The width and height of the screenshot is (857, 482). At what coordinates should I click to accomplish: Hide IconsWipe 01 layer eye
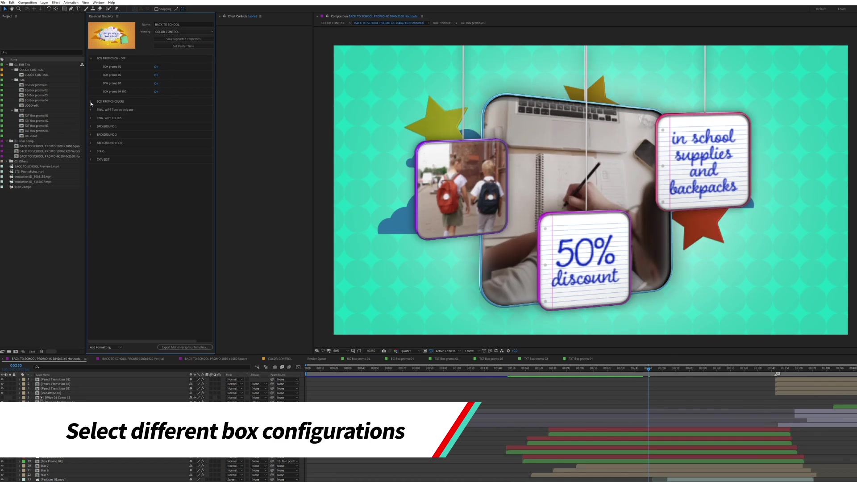pyautogui.click(x=2, y=393)
